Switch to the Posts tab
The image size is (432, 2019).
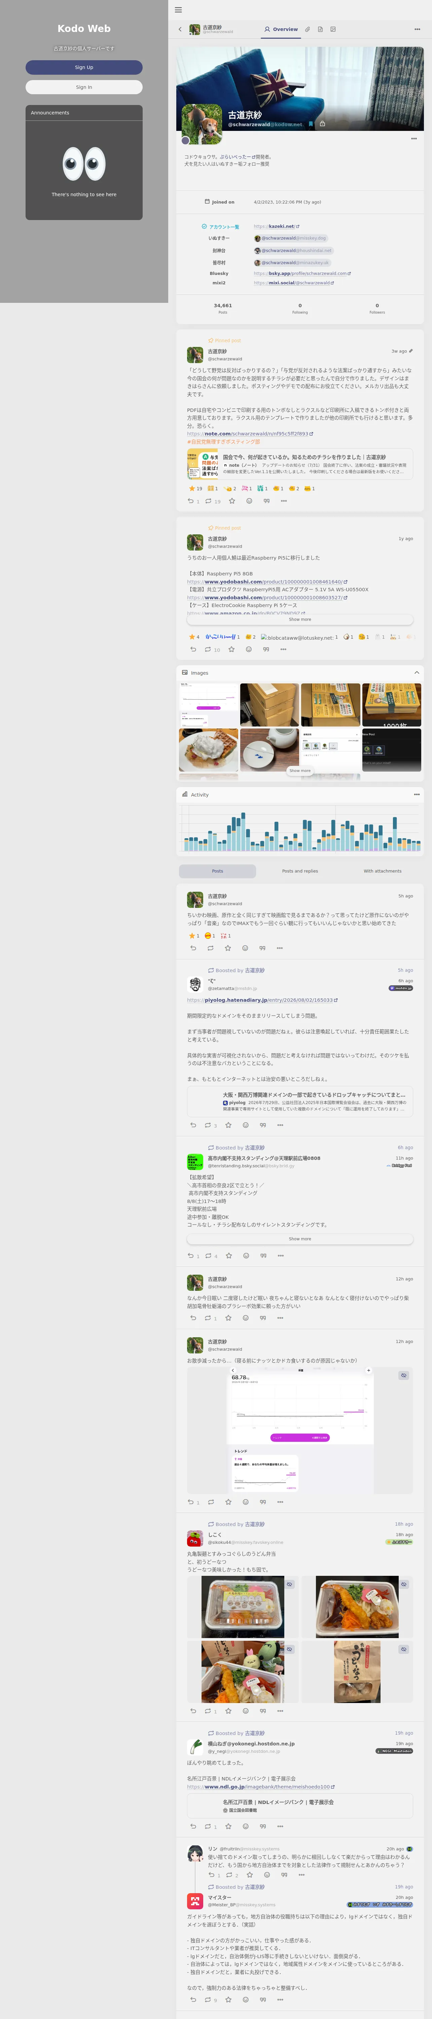point(217,871)
